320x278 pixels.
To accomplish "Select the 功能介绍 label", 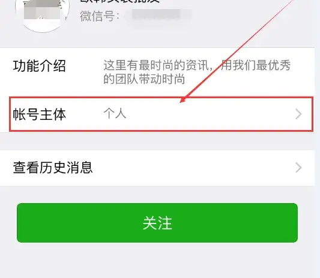I will click(x=40, y=66).
